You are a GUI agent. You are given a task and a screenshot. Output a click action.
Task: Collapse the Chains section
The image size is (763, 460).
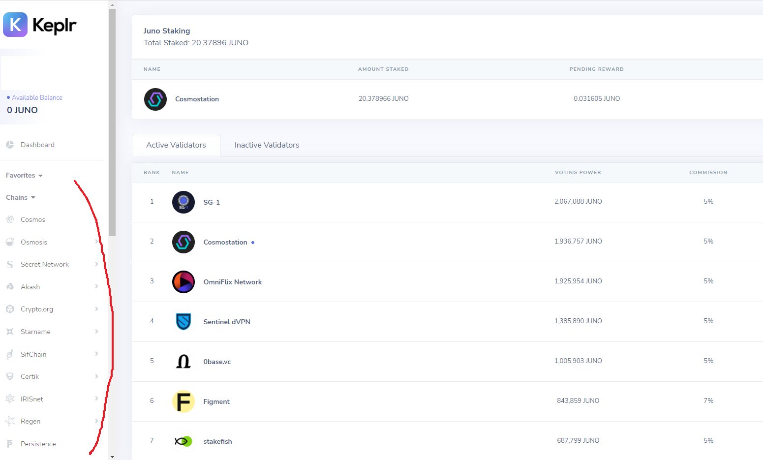pos(21,197)
